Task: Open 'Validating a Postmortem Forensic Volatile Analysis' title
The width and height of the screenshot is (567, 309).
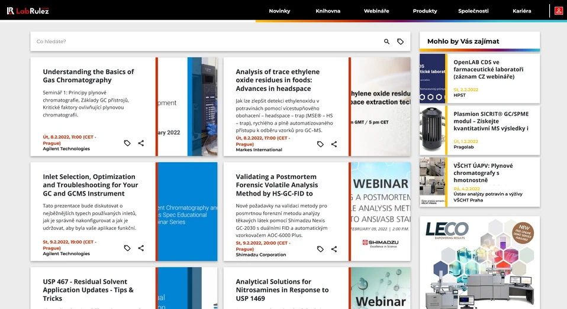Action: click(x=277, y=185)
